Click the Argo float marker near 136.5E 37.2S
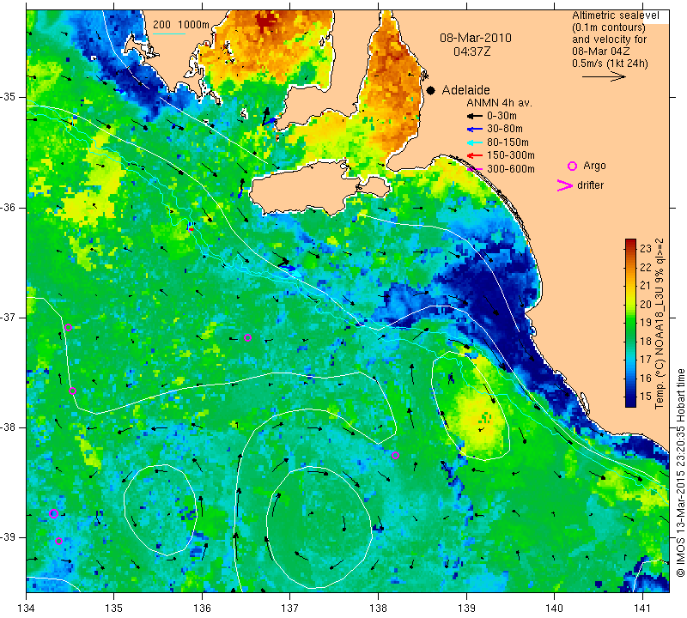The width and height of the screenshot is (687, 618). pos(247,337)
